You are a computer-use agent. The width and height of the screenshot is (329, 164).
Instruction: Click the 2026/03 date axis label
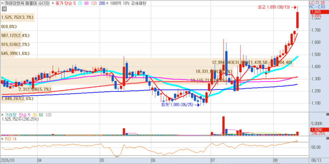[x=7, y=161]
